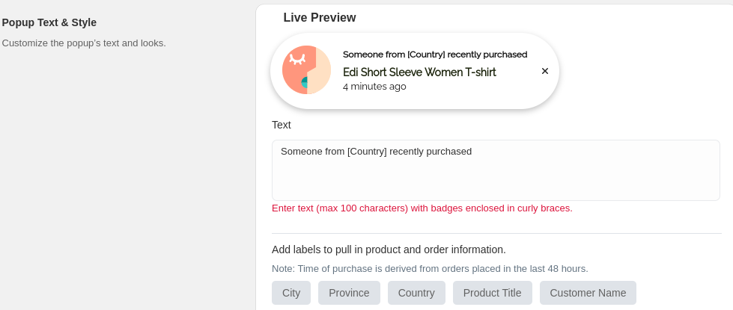Insert the Country label badge
This screenshot has height=310, width=733.
(416, 293)
